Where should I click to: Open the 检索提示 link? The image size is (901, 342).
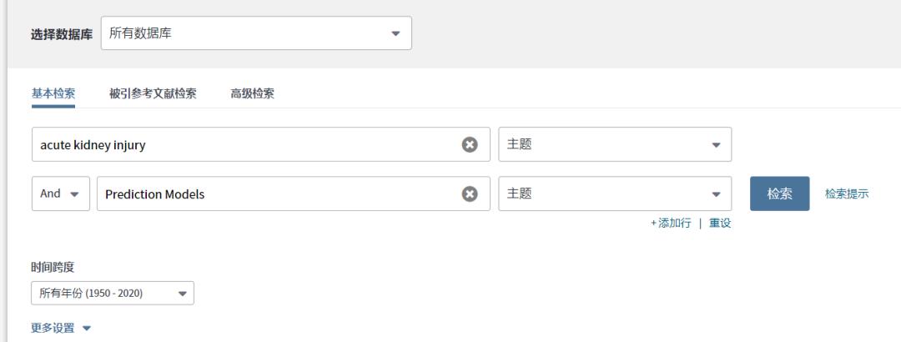pyautogui.click(x=847, y=194)
